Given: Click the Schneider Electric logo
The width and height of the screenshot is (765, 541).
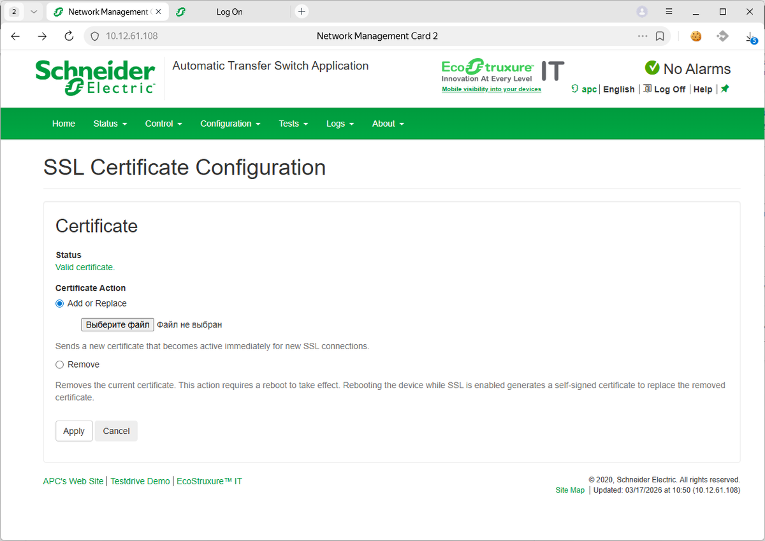Looking at the screenshot, I should click(x=96, y=78).
